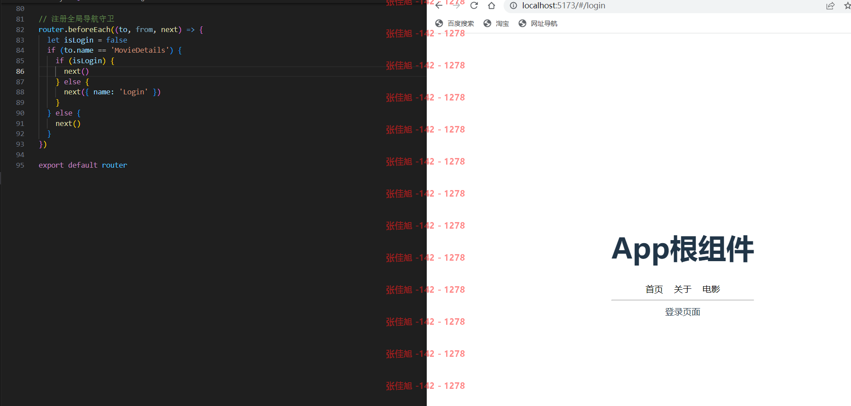This screenshot has width=851, height=406.
Task: Click next() on line 91
Action: pos(68,123)
